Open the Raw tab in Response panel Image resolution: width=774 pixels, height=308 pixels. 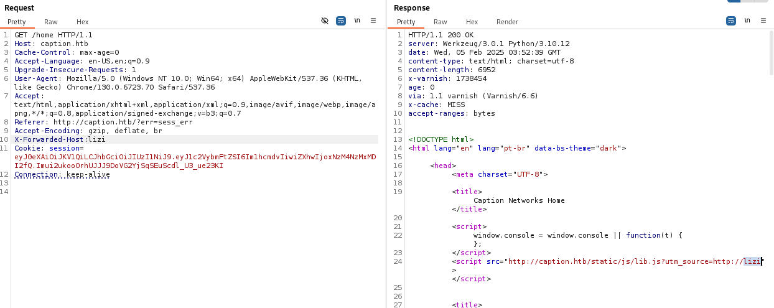click(x=441, y=22)
